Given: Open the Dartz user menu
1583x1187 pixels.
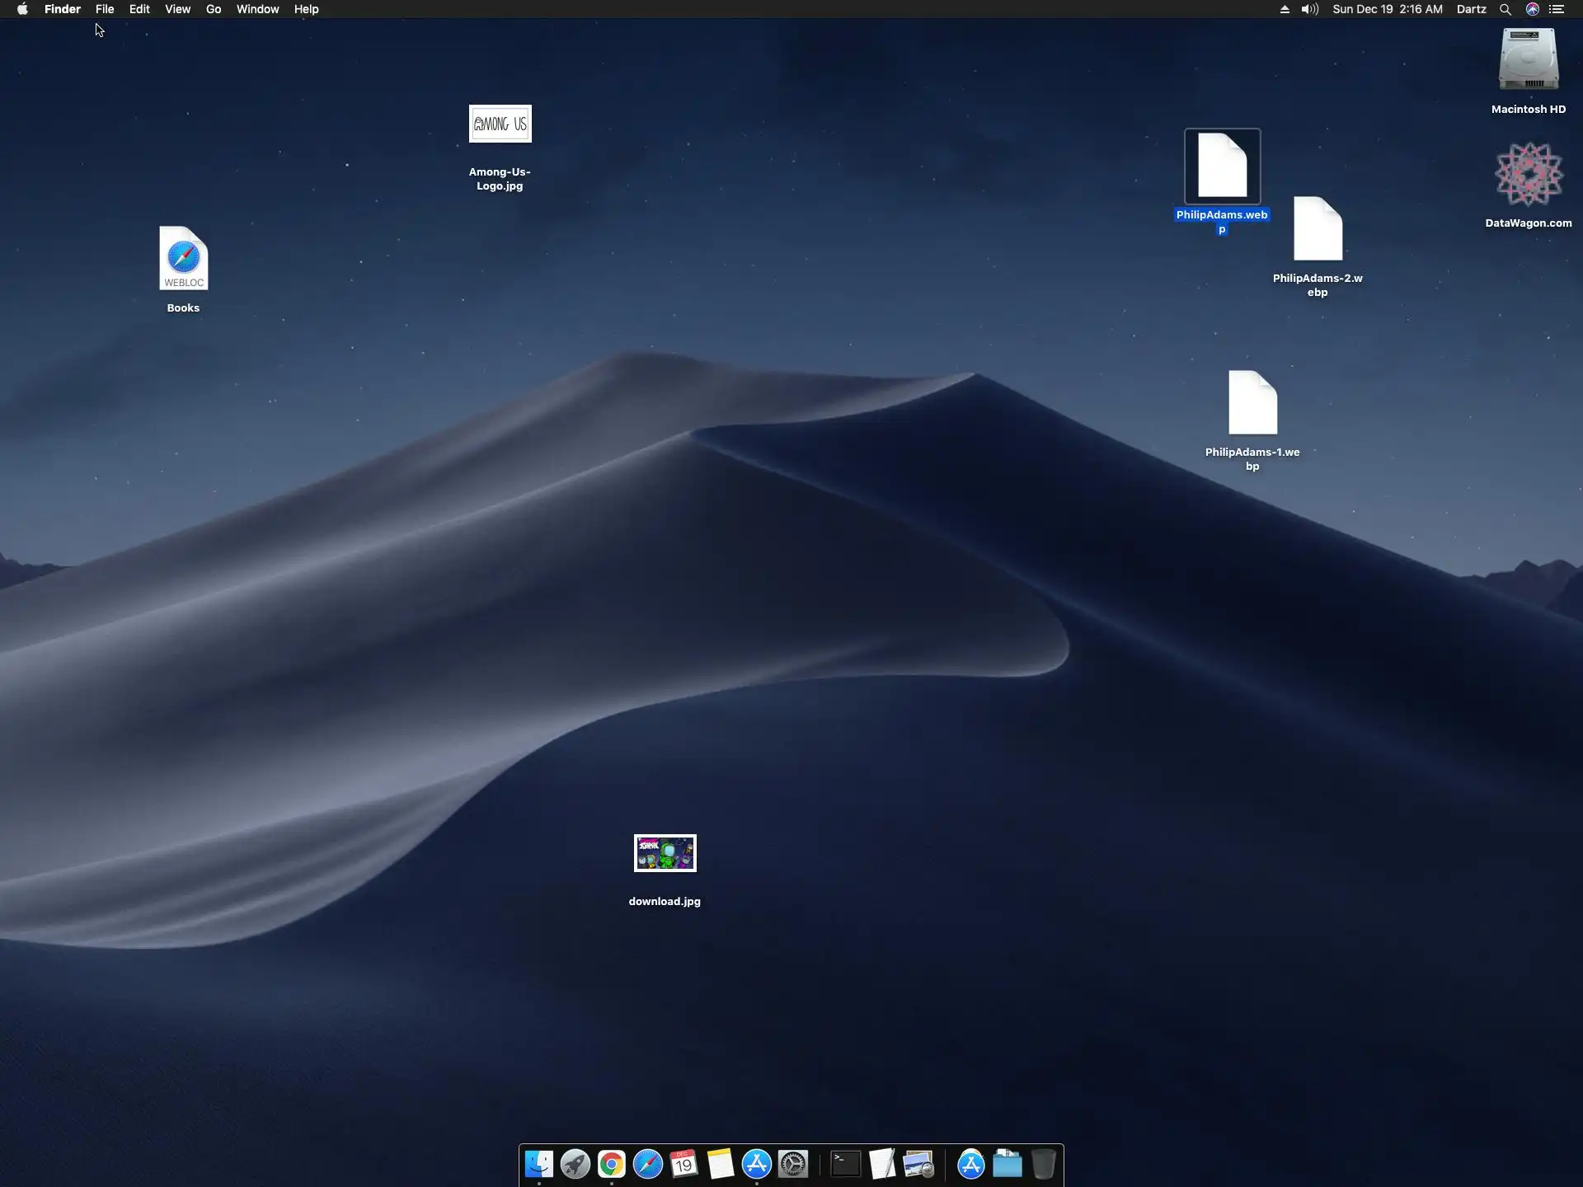Looking at the screenshot, I should [1471, 9].
